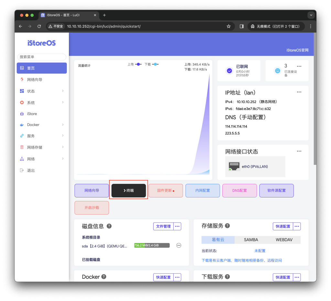This screenshot has height=301, width=331.
Task: Click the 网络向导 quick button
Action: point(91,191)
